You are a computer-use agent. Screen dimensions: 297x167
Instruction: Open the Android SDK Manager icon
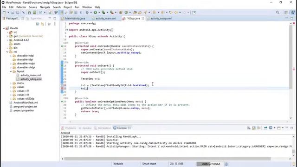click(x=29, y=13)
